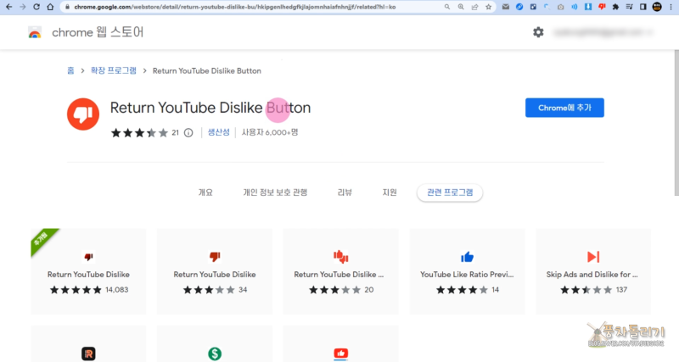Click the Chrome Web Store rainbow logo

(35, 32)
